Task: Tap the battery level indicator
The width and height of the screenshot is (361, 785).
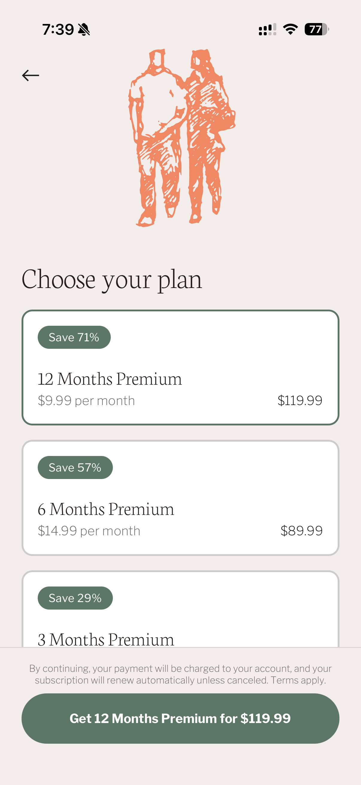Action: (x=316, y=29)
